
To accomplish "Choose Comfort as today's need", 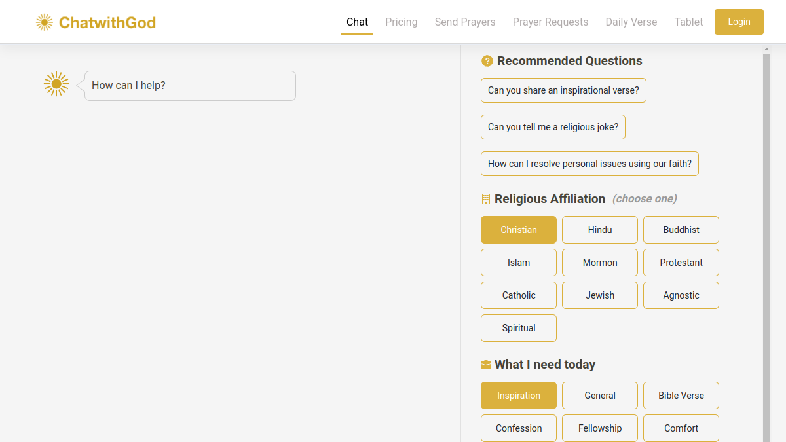I will pyautogui.click(x=681, y=428).
